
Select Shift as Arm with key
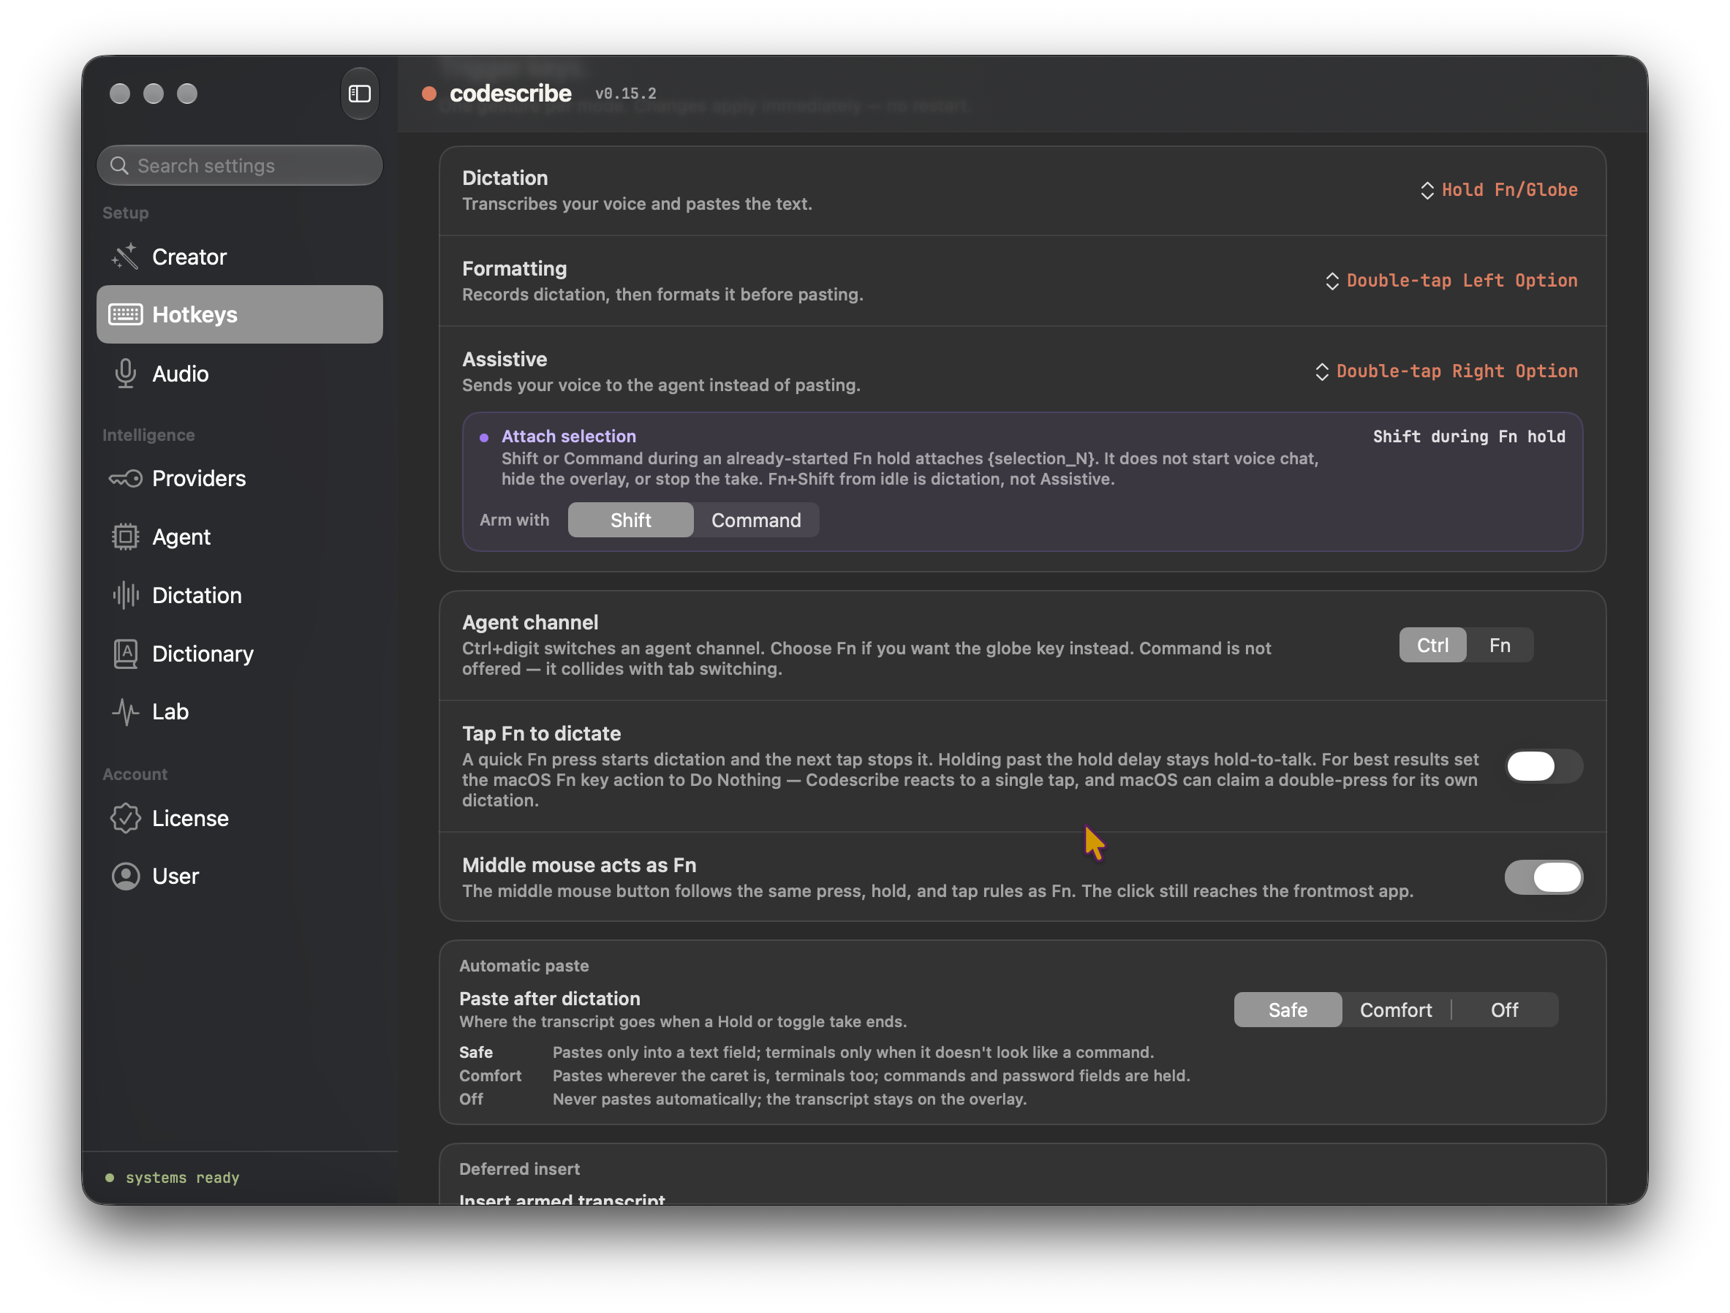(x=630, y=520)
